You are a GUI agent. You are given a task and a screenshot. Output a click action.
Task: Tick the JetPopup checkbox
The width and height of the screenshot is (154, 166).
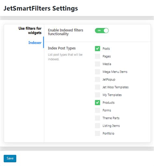(x=97, y=79)
